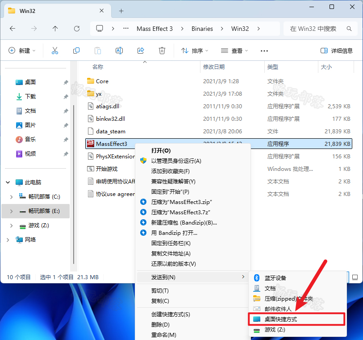Open the 排序 sort dropdown
Viewport: 363px width, 340px height.
[x=195, y=51]
